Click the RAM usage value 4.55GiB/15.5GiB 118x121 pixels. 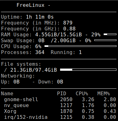(59, 35)
